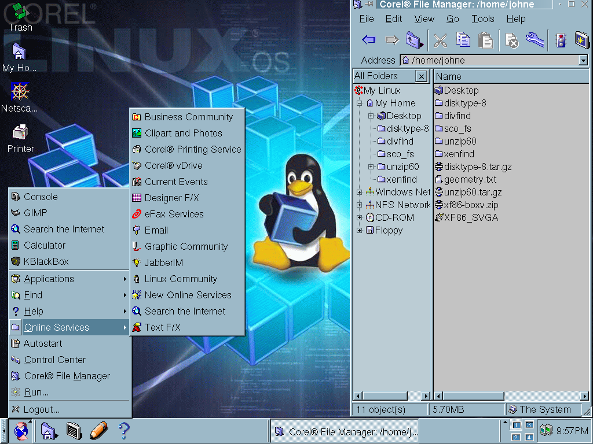This screenshot has width=593, height=444.
Task: Click Logout in the application menu
Action: point(41,409)
